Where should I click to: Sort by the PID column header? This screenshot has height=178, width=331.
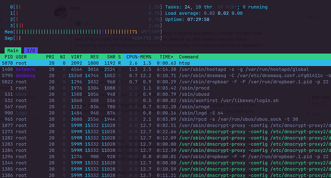pos(9,57)
